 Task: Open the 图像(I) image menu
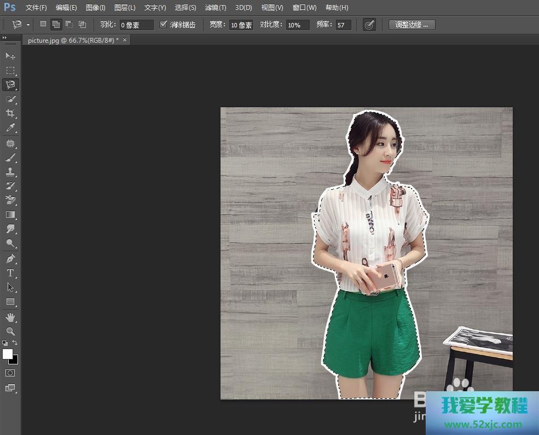(95, 8)
